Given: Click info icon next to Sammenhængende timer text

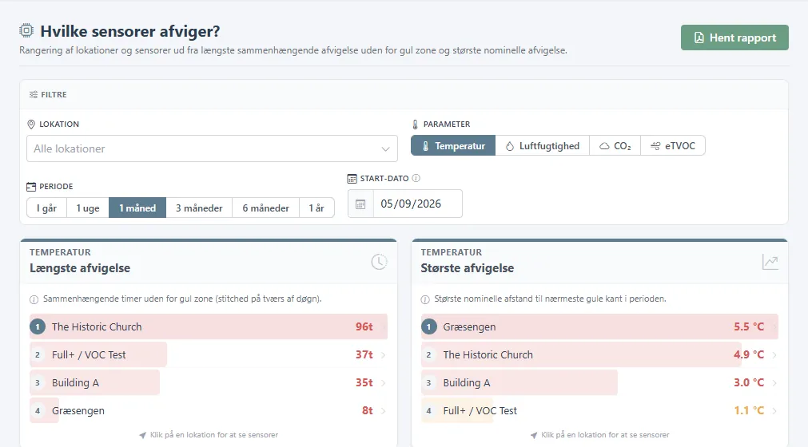Looking at the screenshot, I should coord(34,299).
